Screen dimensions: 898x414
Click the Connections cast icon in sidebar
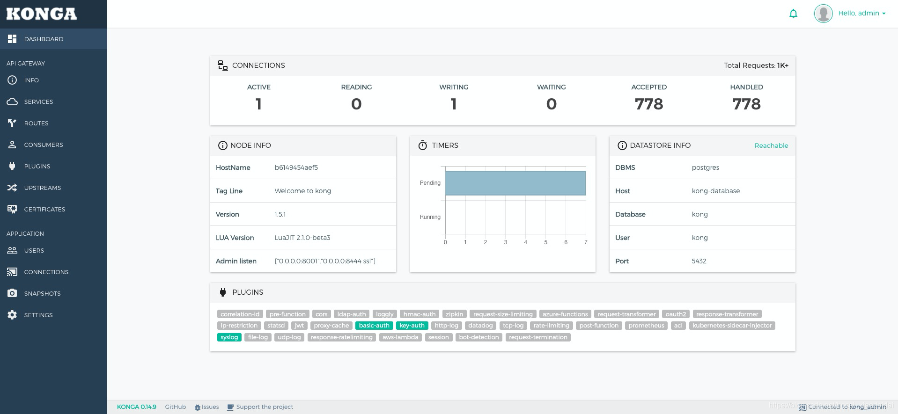[12, 272]
